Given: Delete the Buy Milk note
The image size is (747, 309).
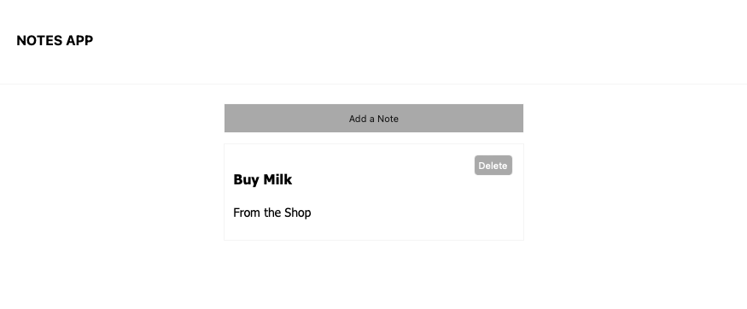Looking at the screenshot, I should point(493,166).
